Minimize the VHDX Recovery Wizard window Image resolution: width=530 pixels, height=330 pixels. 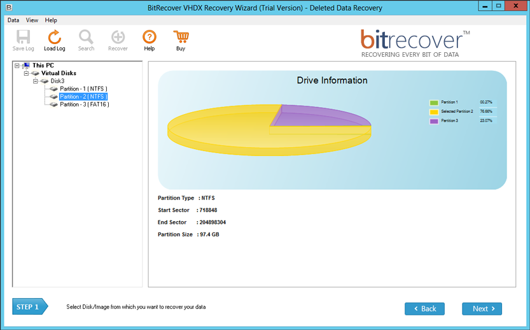(x=485, y=6)
